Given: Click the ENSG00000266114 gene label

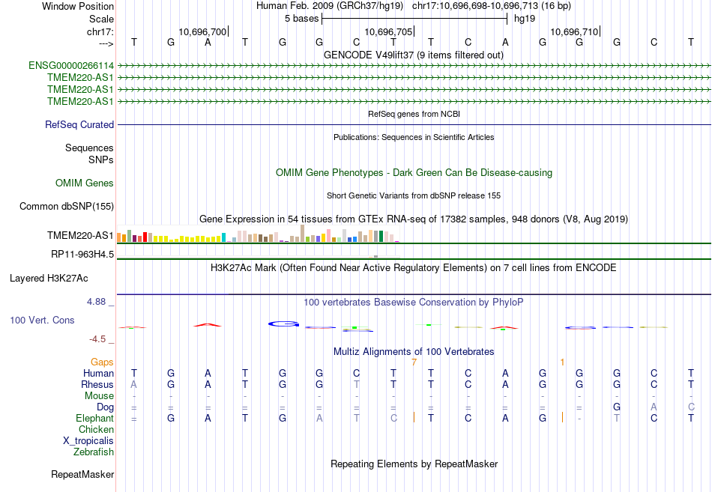Looking at the screenshot, I should click(x=71, y=66).
